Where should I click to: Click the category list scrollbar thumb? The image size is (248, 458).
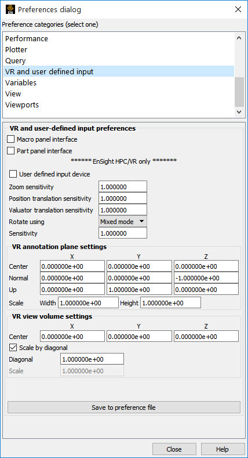(239, 92)
